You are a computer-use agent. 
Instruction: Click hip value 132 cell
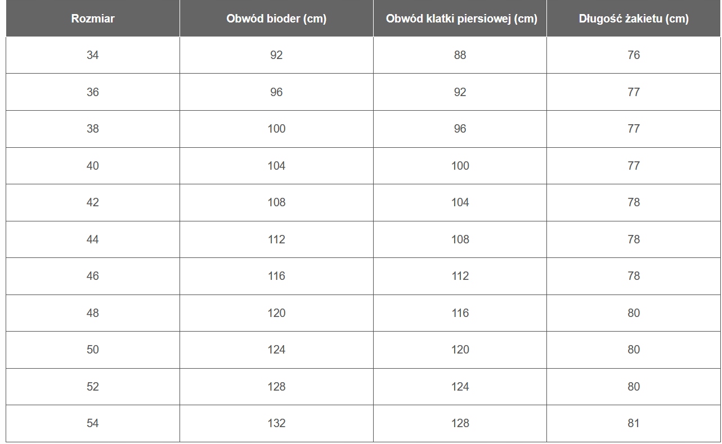[276, 423]
